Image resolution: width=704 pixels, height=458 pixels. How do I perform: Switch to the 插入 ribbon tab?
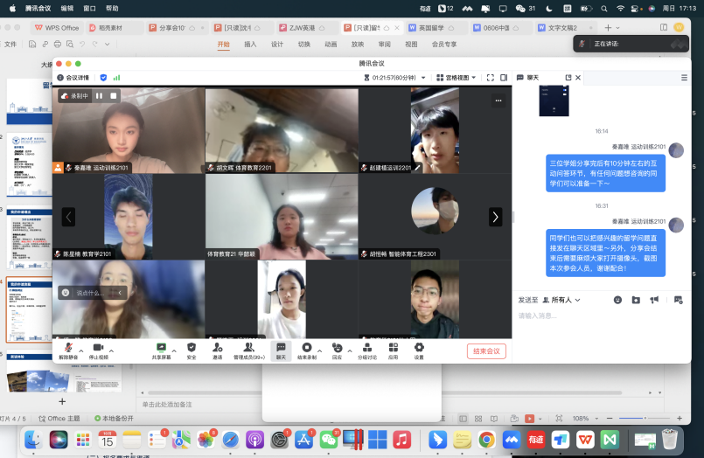pos(251,44)
